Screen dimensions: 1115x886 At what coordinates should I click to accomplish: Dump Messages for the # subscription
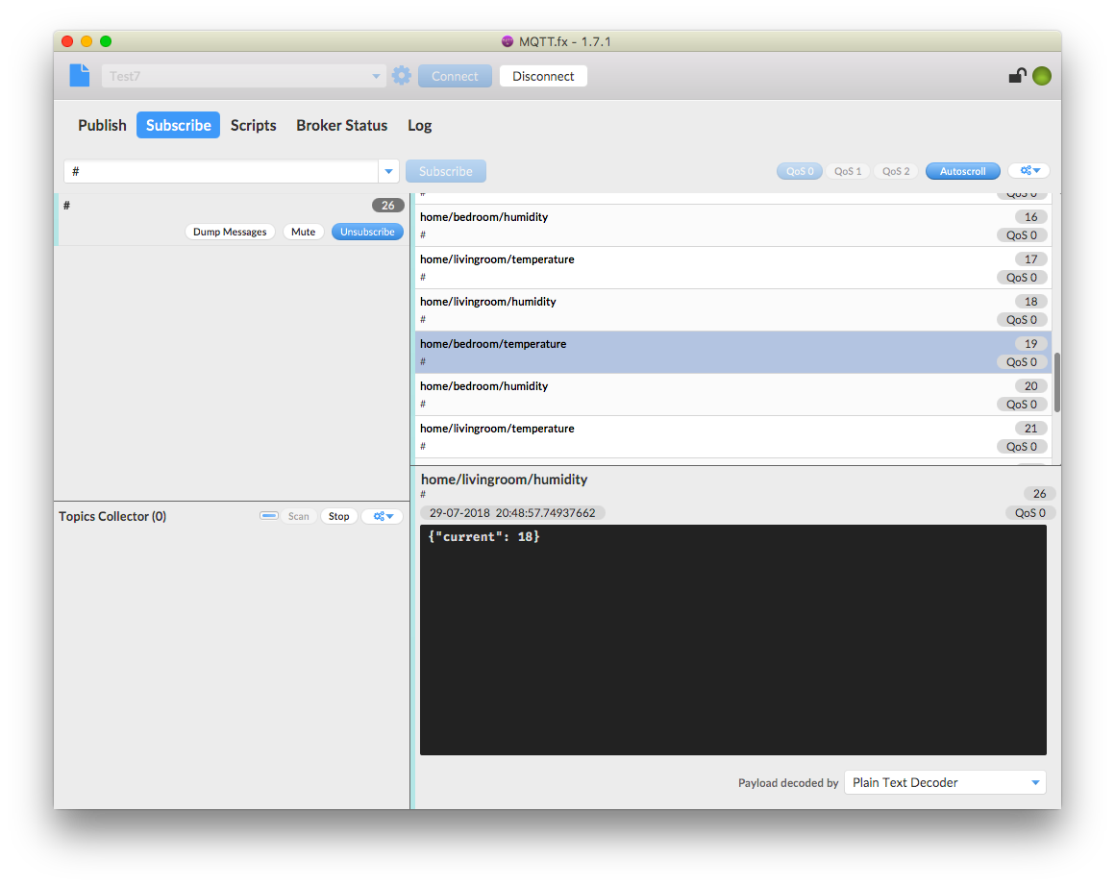point(230,232)
